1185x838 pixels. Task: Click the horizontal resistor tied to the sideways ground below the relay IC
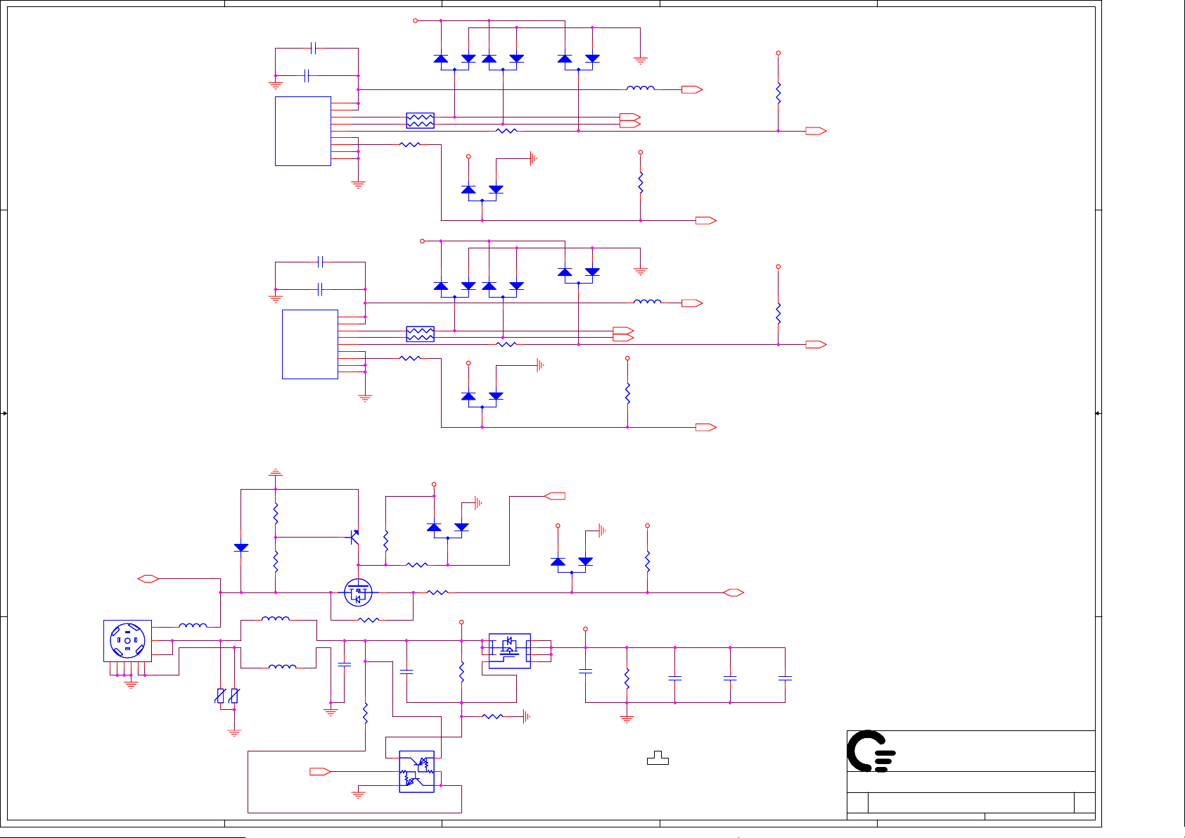coord(492,716)
